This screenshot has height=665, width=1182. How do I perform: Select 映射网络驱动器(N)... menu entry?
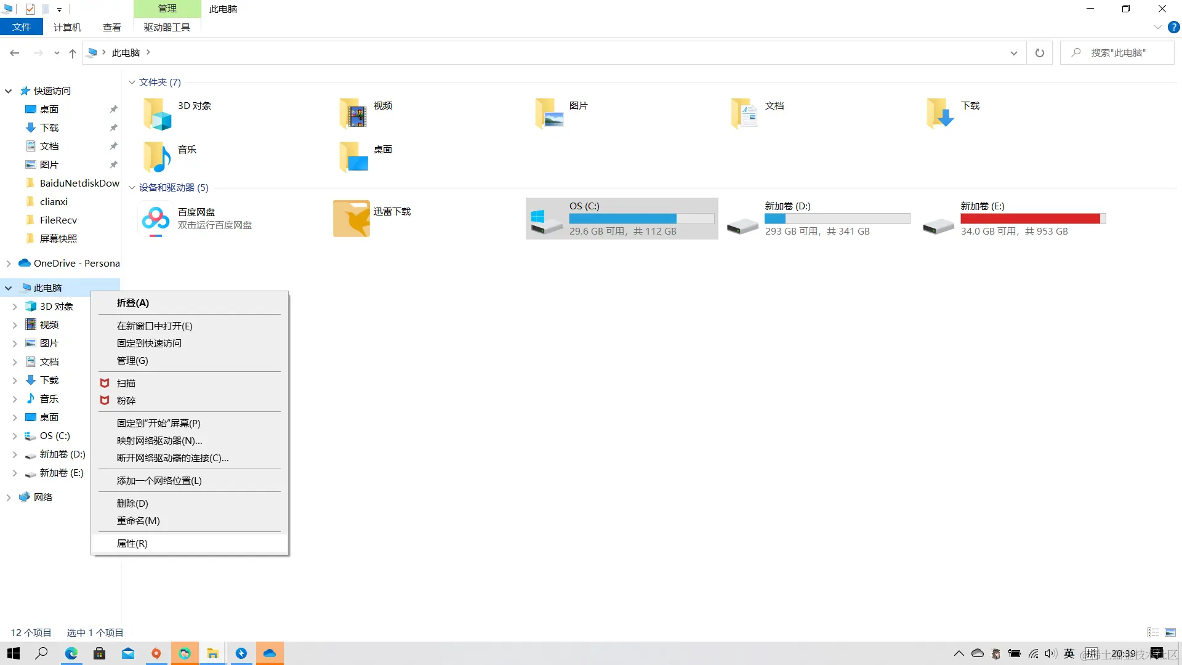[x=159, y=441]
